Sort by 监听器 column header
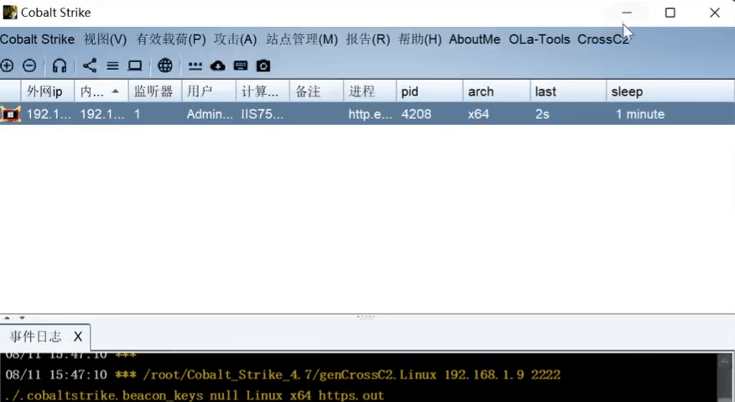This screenshot has height=402, width=735. click(x=155, y=91)
